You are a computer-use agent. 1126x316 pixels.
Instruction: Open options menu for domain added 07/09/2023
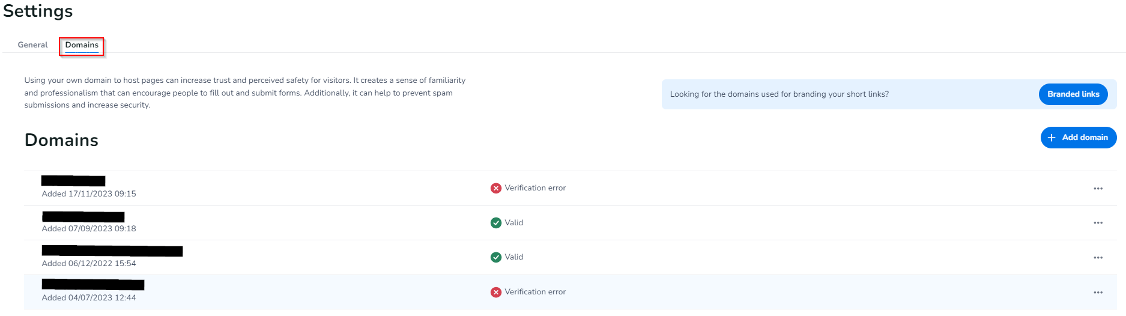[1098, 223]
